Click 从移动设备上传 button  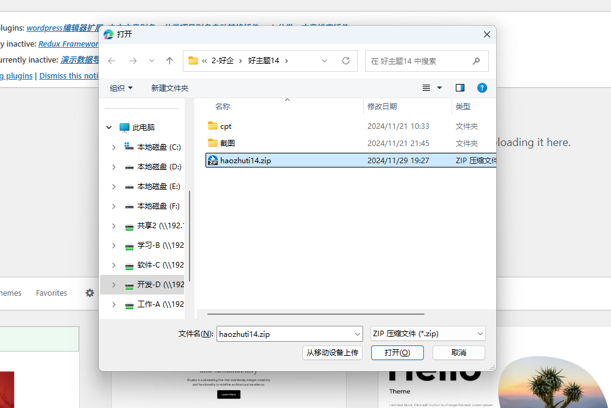pos(332,353)
